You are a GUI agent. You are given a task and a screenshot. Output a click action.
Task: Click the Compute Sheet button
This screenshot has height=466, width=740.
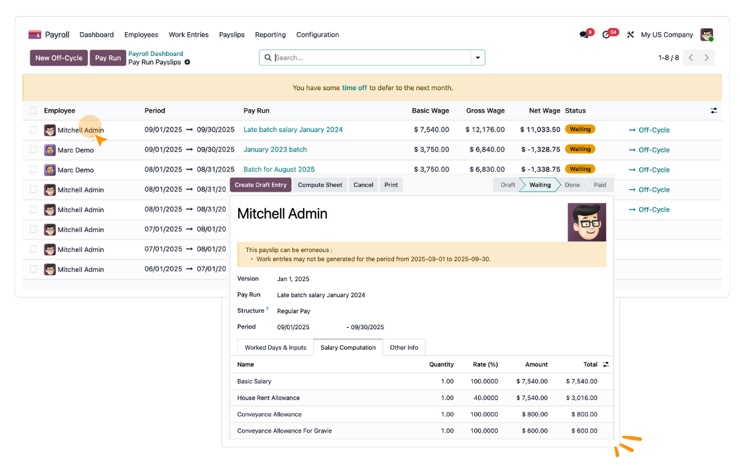click(x=320, y=184)
